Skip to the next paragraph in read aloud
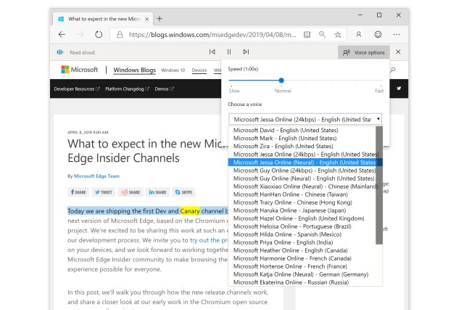 246,52
